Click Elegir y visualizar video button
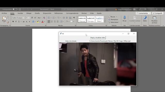This screenshot has height=92, width=165. pyautogui.click(x=98, y=38)
